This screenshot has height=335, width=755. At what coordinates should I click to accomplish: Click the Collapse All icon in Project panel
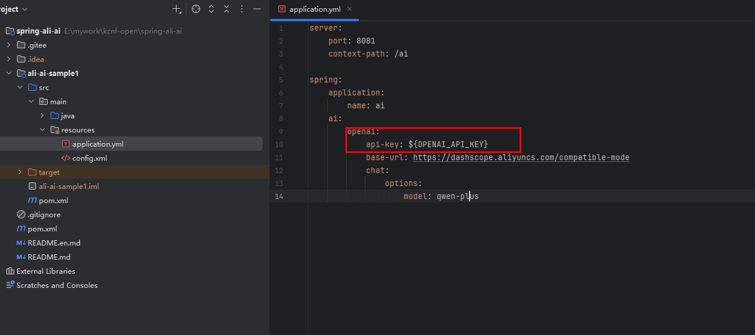(227, 9)
